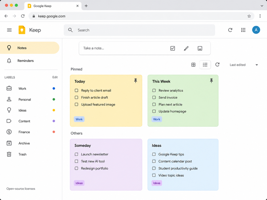
Task: Click the yellow dot next to Ideas
Action: tap(54, 110)
